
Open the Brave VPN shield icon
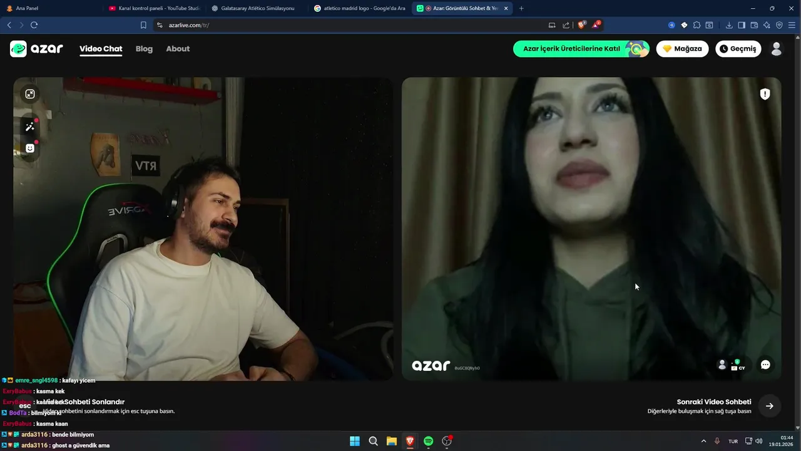779,25
